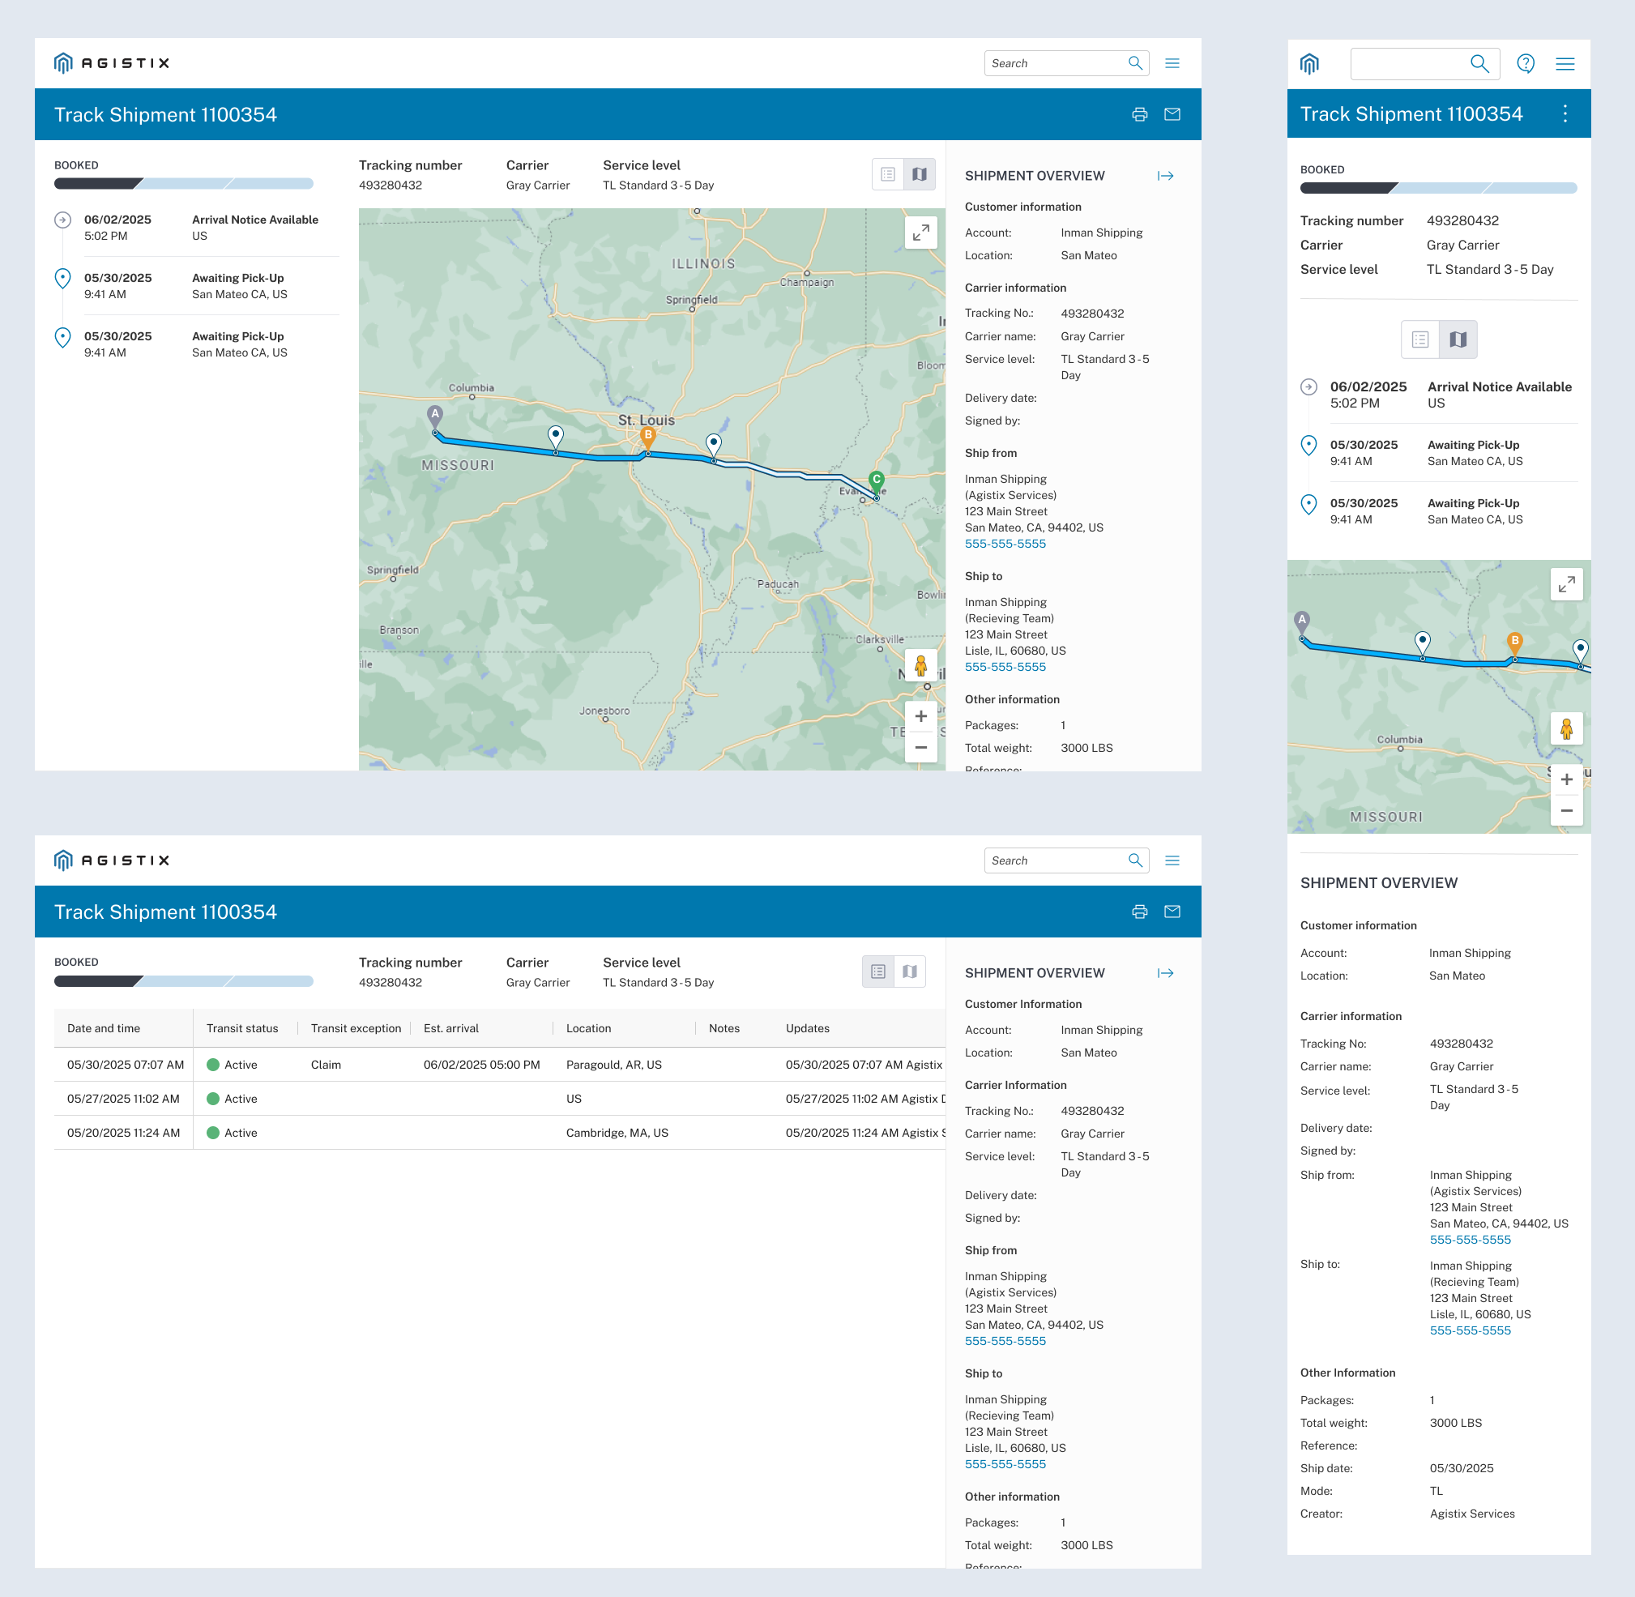Screen dimensions: 1635x1597
Task: Click zoom in plus on top desktop map
Action: [920, 716]
